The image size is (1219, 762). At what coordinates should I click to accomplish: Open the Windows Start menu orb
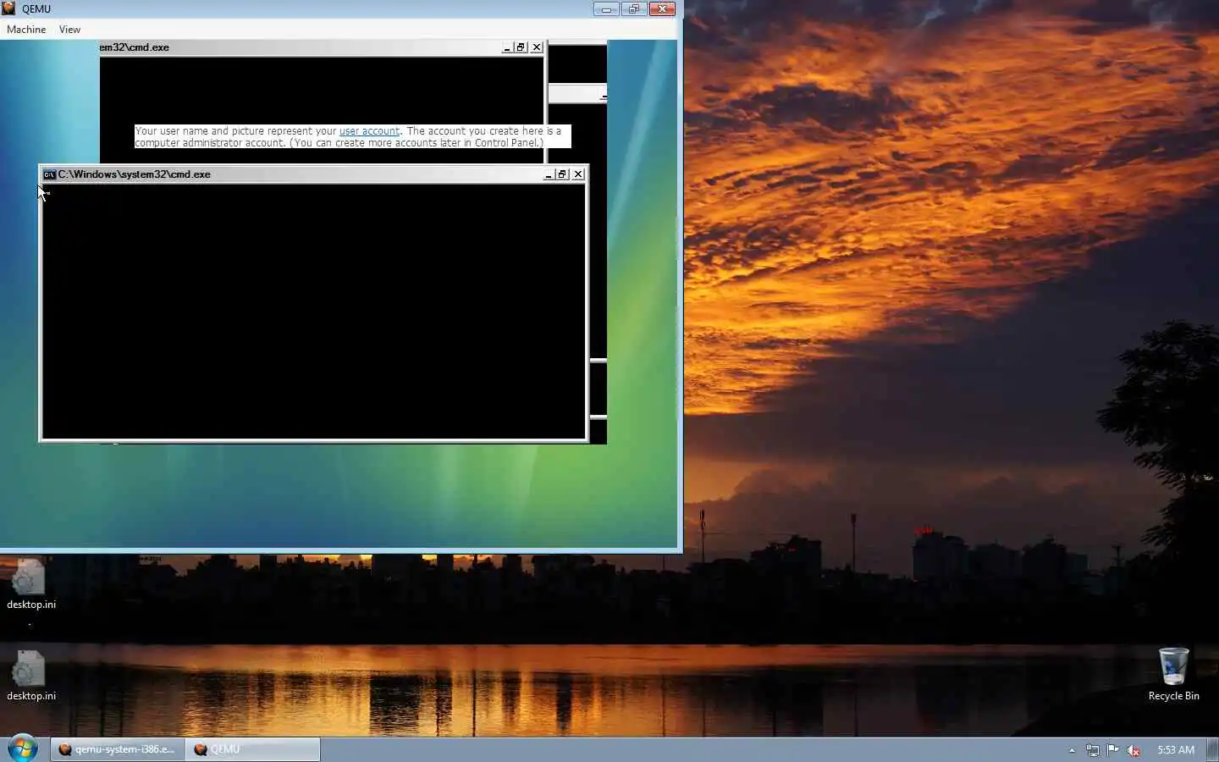[23, 748]
